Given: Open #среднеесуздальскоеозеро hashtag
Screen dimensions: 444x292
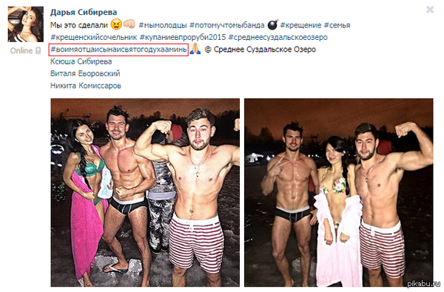Looking at the screenshot, I should (x=278, y=38).
